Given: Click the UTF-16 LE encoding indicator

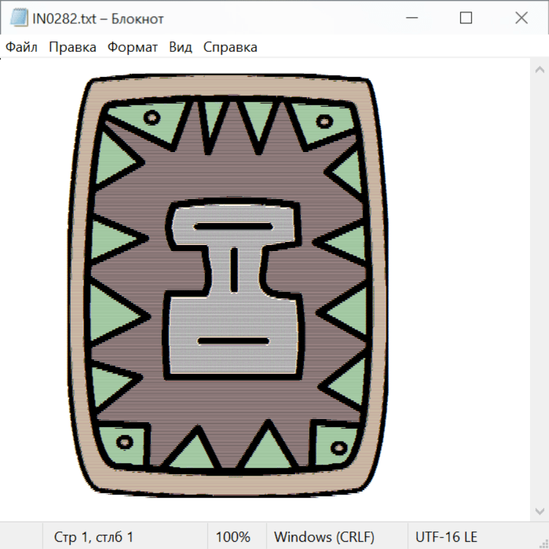Looking at the screenshot, I should 446,537.
